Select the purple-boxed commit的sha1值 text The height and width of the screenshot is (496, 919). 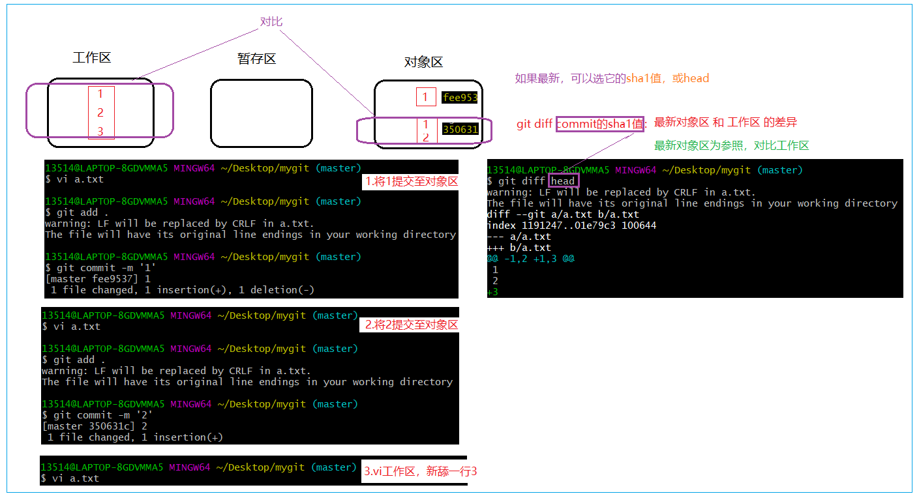tap(600, 124)
